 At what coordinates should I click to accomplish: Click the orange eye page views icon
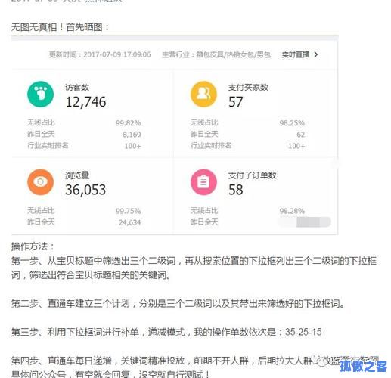tap(40, 182)
